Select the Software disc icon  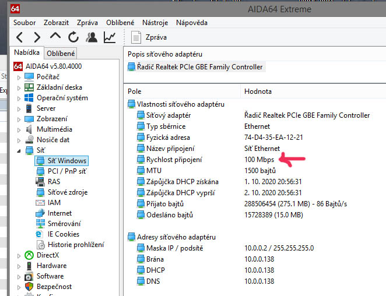pyautogui.click(x=29, y=276)
